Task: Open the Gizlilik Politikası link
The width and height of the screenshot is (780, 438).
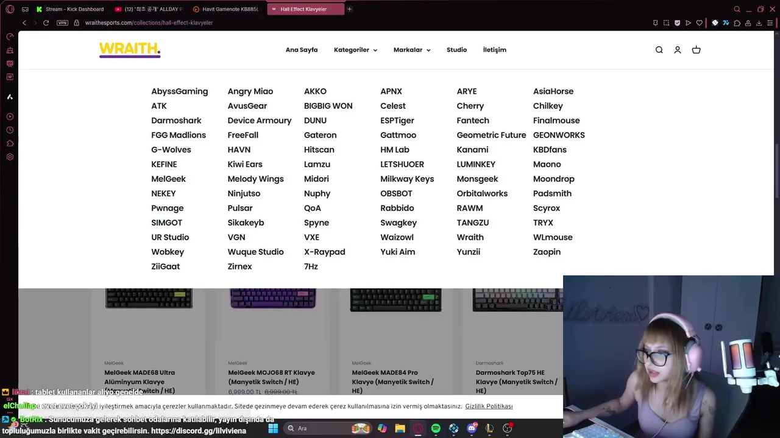Action: [489, 406]
